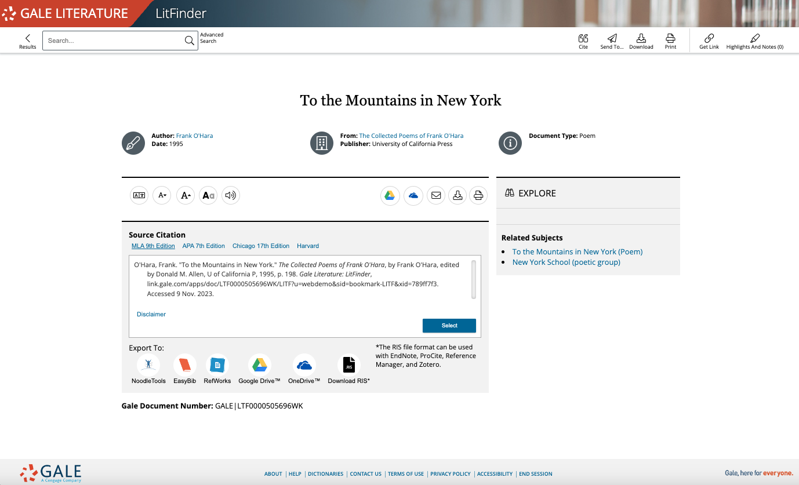Viewport: 799px width, 485px height.
Task: Open New York School (poetic group) subject
Action: tap(566, 262)
